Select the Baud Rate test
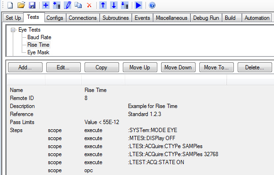The height and width of the screenshot is (175, 274). point(39,37)
